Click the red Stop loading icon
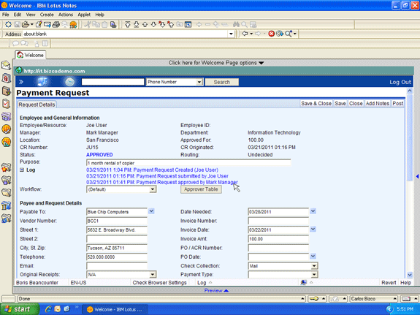Screen dimensions: 420x315 click(271, 34)
